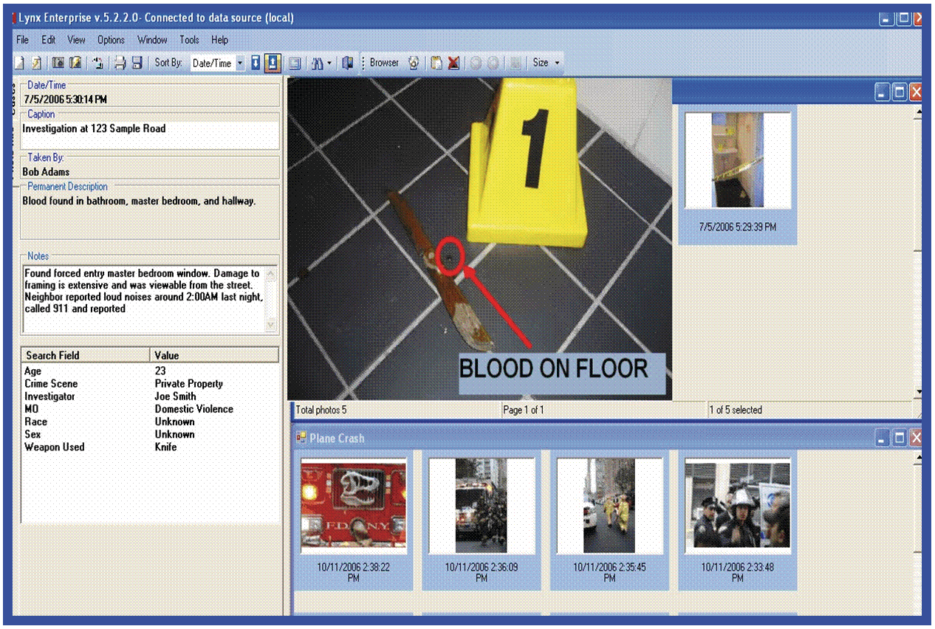Open the Options menu
The image size is (935, 629).
tap(111, 40)
